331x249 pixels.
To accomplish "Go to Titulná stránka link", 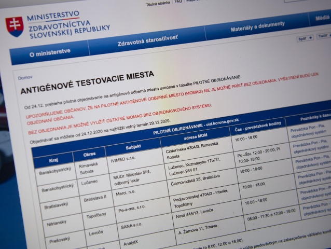I will point(158,4).
